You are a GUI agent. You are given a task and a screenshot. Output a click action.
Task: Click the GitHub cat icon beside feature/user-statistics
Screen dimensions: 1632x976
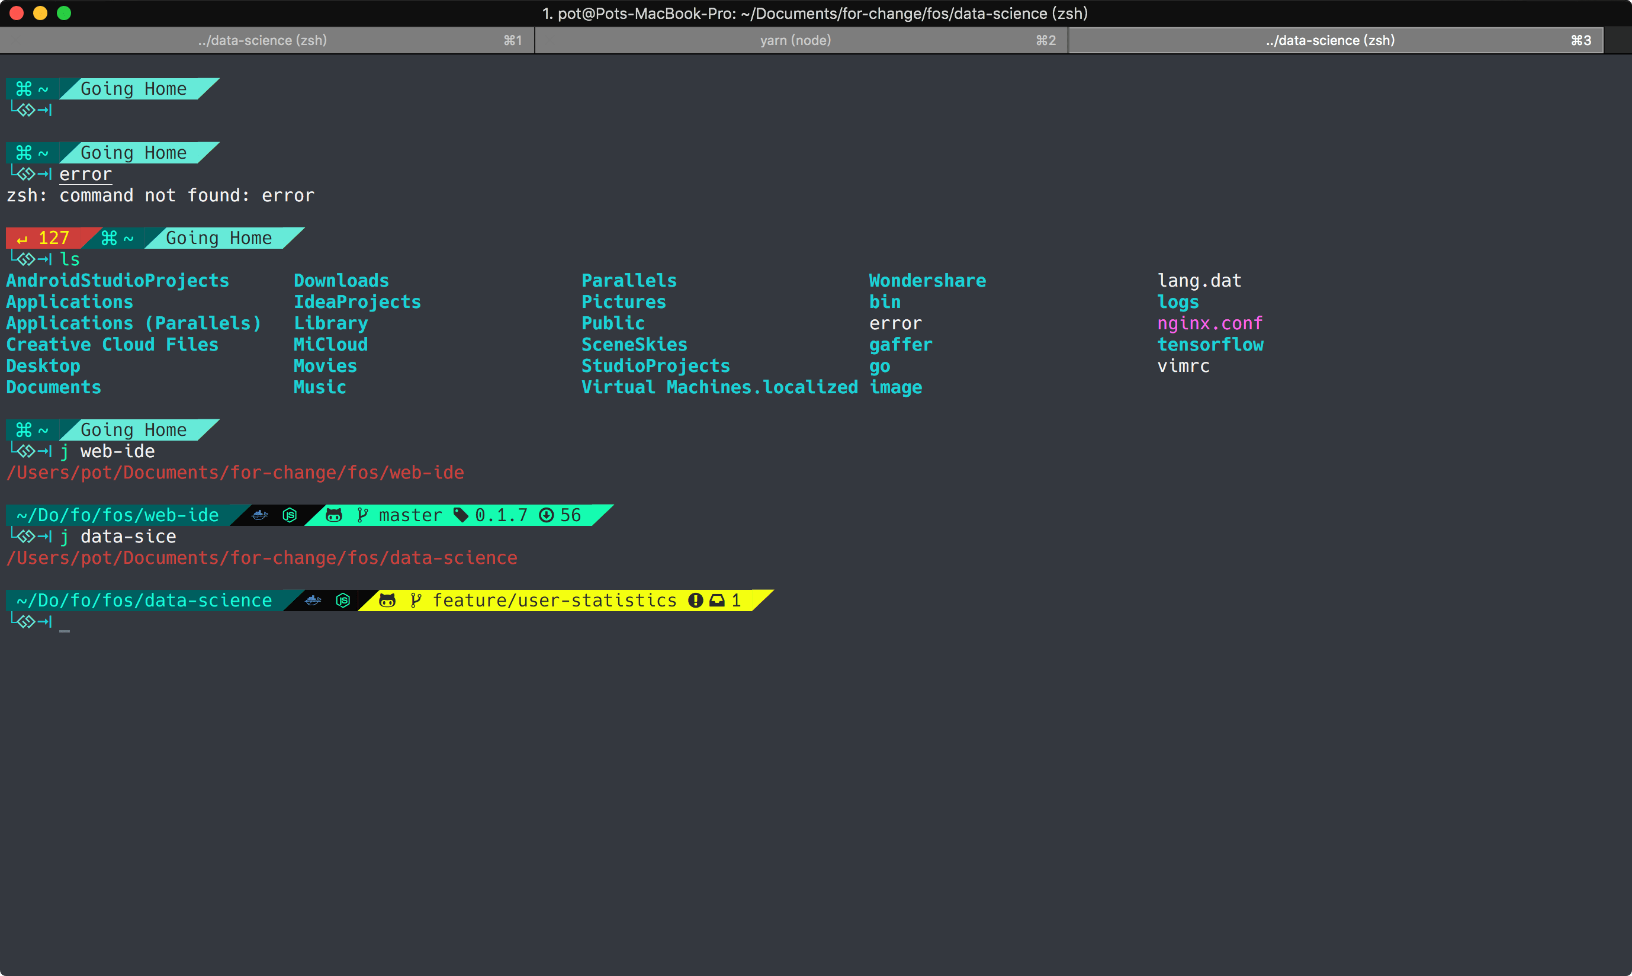(387, 600)
